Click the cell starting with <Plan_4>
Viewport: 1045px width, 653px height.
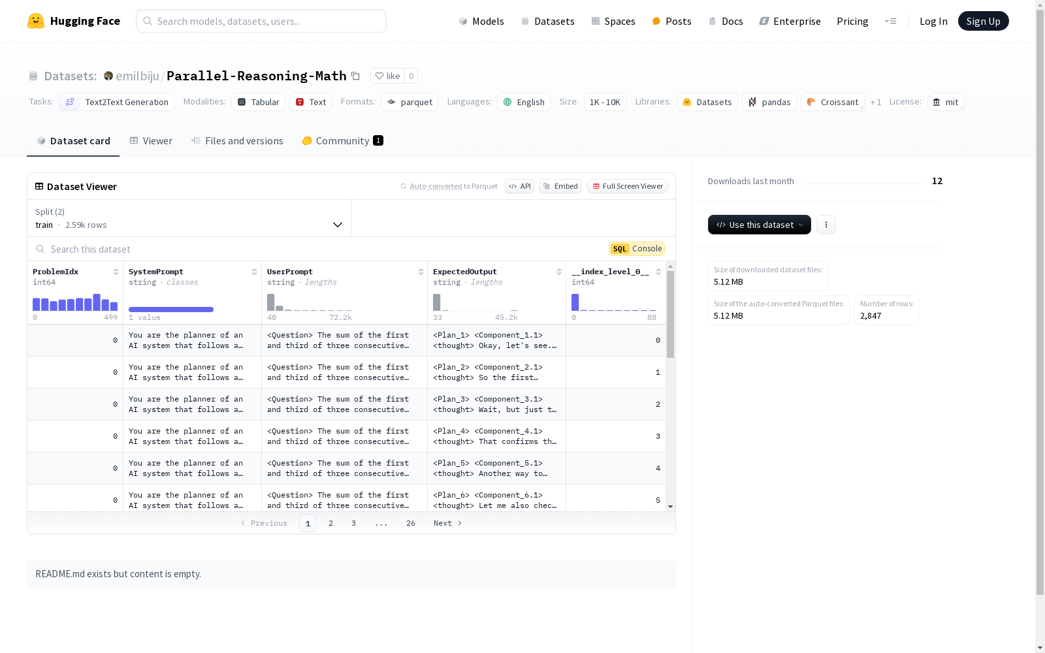point(496,436)
